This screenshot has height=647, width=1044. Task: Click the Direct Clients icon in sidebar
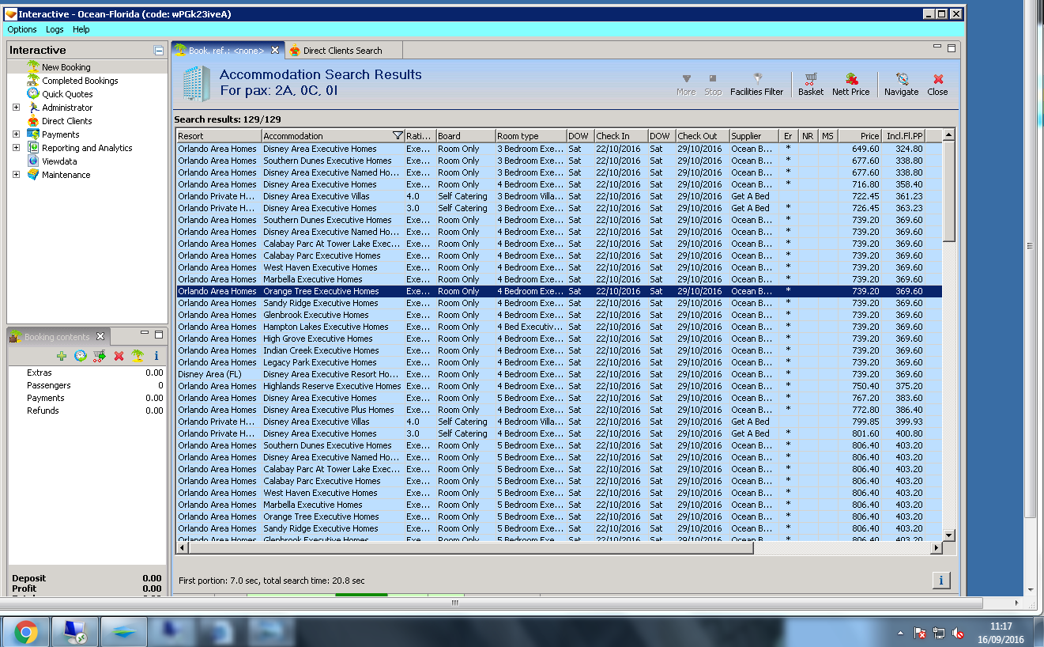[33, 121]
